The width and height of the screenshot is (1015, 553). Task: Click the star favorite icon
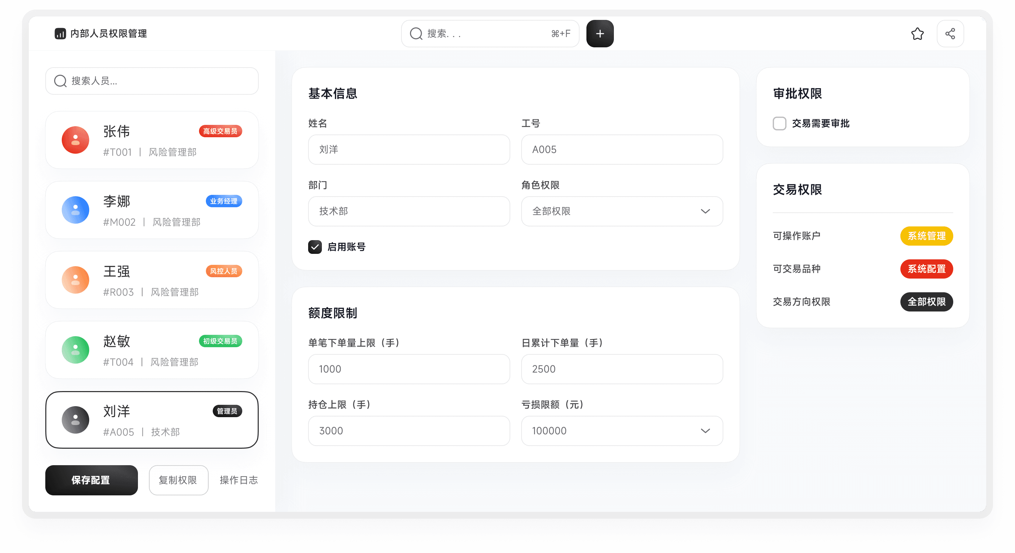tap(917, 34)
